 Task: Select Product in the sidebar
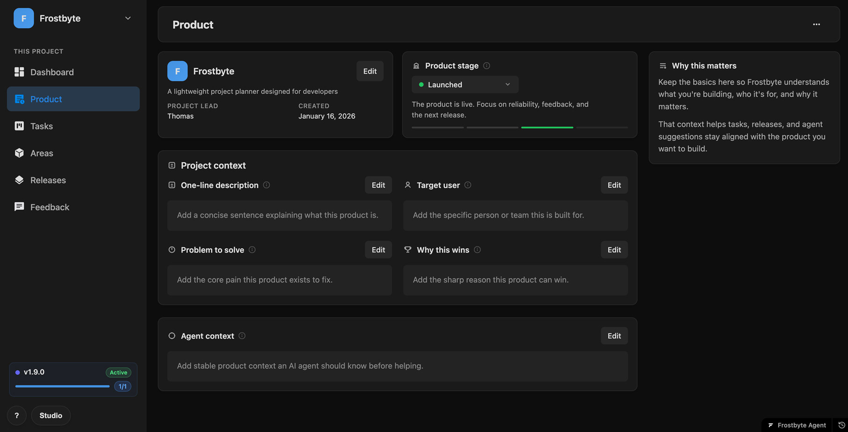point(73,99)
